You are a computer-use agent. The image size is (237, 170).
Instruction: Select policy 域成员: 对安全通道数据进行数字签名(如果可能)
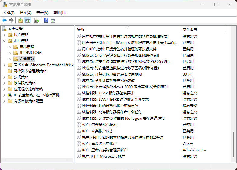(x=120, y=68)
